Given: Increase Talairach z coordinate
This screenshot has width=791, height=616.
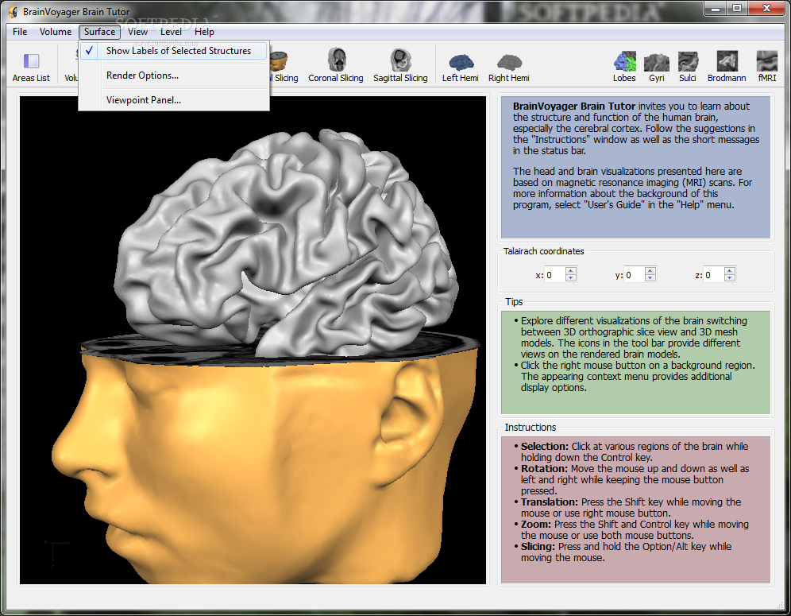Looking at the screenshot, I should pos(730,271).
